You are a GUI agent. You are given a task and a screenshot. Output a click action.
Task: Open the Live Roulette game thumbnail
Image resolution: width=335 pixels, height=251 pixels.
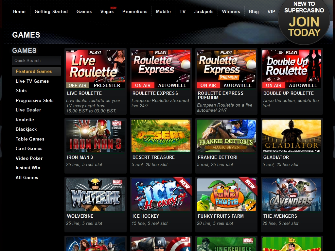[x=95, y=69]
